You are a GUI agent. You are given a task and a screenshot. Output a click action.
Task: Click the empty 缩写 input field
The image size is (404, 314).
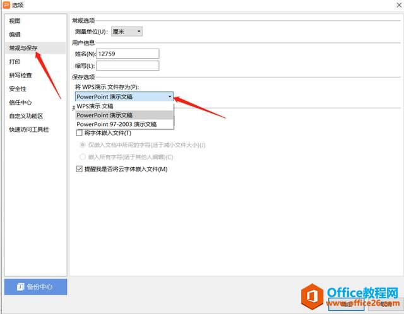pyautogui.click(x=128, y=66)
